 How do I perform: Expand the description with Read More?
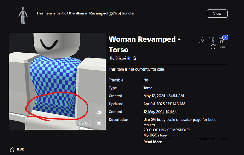coord(153,142)
